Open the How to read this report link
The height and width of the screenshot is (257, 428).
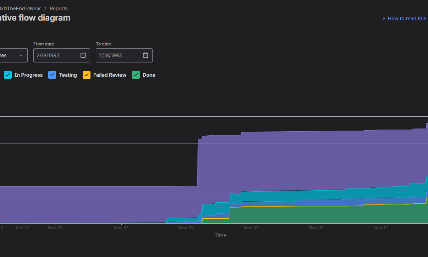click(x=407, y=18)
